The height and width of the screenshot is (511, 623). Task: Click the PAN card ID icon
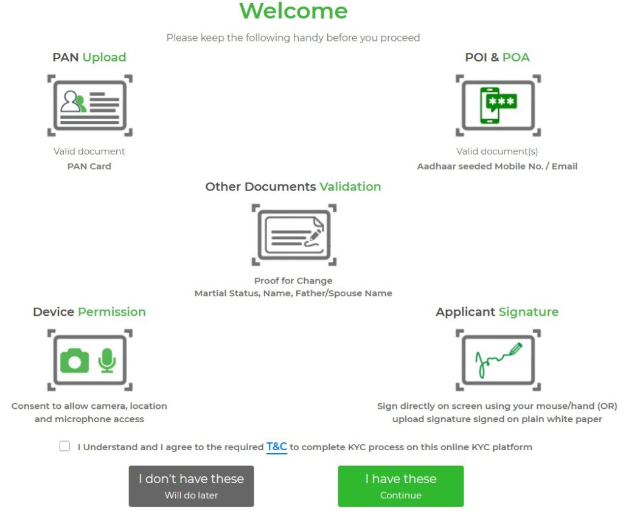(89, 106)
